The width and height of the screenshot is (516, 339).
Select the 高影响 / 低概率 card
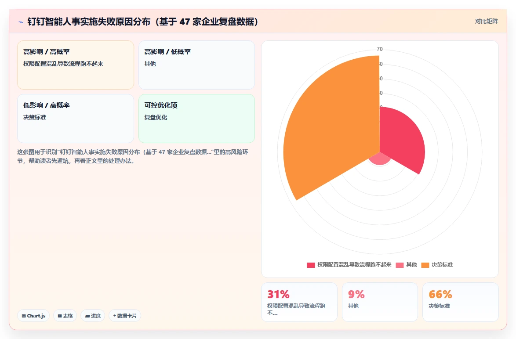(x=196, y=65)
